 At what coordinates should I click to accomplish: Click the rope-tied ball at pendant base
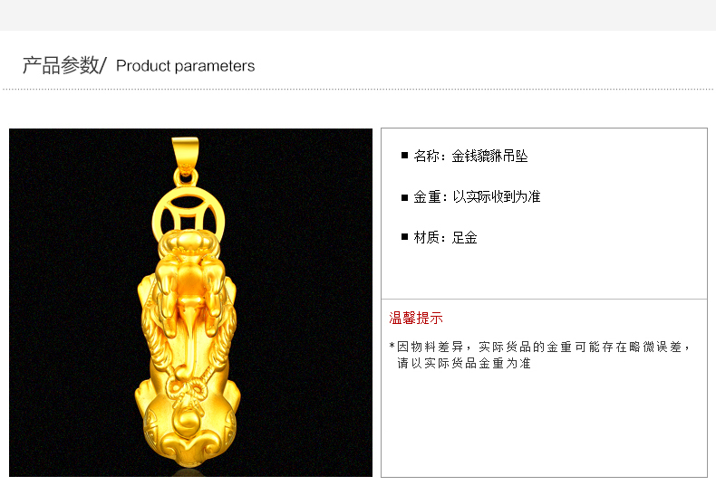click(x=187, y=418)
